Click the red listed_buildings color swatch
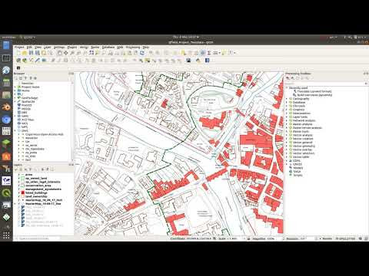This screenshot has height=276, width=369. click(23, 193)
